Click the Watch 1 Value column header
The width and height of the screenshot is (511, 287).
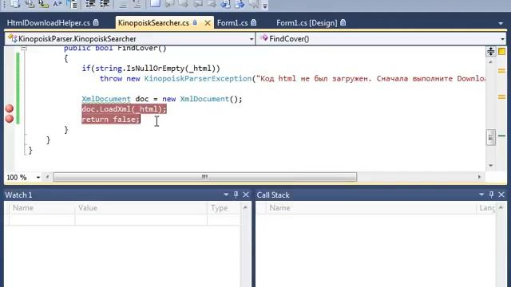(x=141, y=208)
